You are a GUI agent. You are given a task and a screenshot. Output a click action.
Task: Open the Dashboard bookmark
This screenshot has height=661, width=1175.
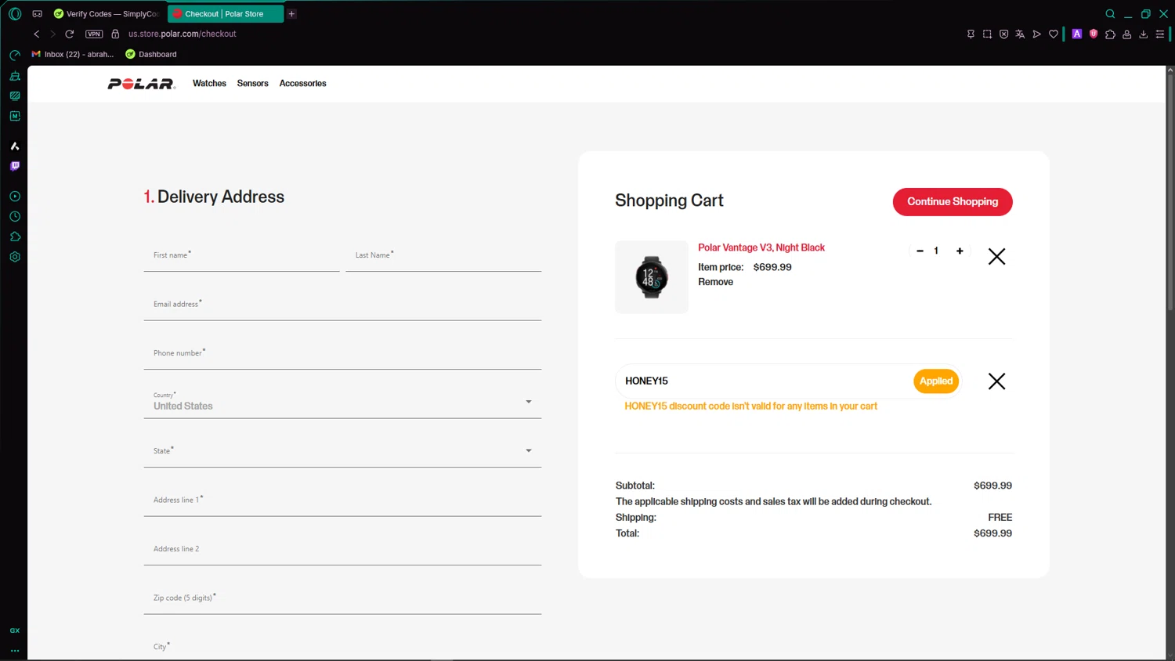151,54
